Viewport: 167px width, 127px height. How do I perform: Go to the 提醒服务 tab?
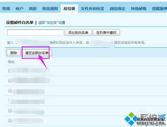(x=159, y=9)
